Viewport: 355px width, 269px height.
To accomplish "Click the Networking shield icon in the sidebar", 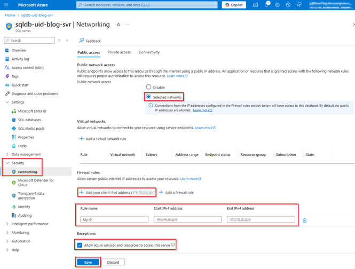I will click(14, 172).
